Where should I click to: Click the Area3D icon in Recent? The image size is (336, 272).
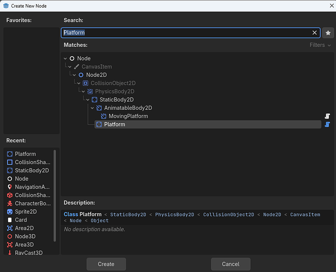pos(10,245)
